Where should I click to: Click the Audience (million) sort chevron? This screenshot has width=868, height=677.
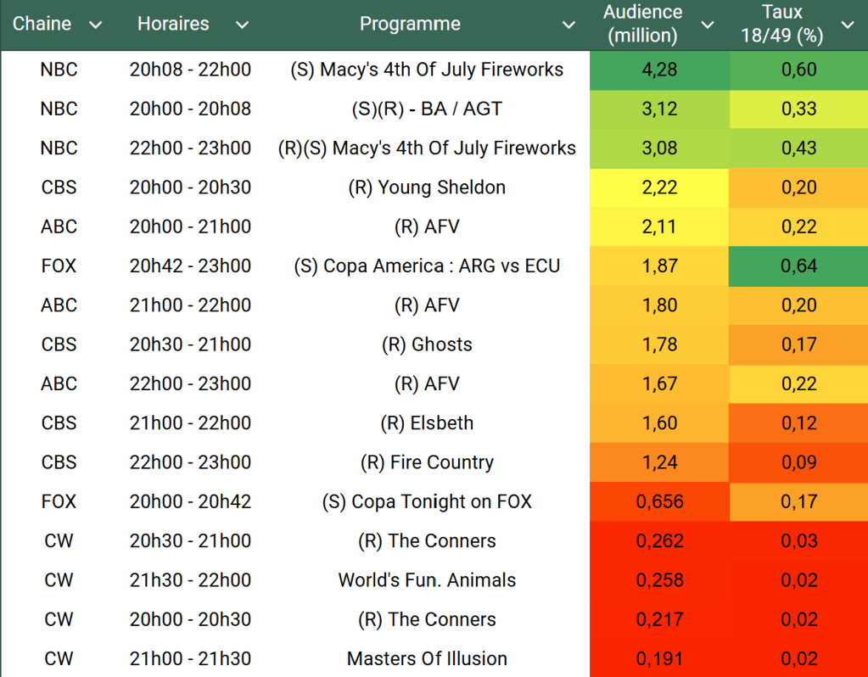(x=708, y=25)
